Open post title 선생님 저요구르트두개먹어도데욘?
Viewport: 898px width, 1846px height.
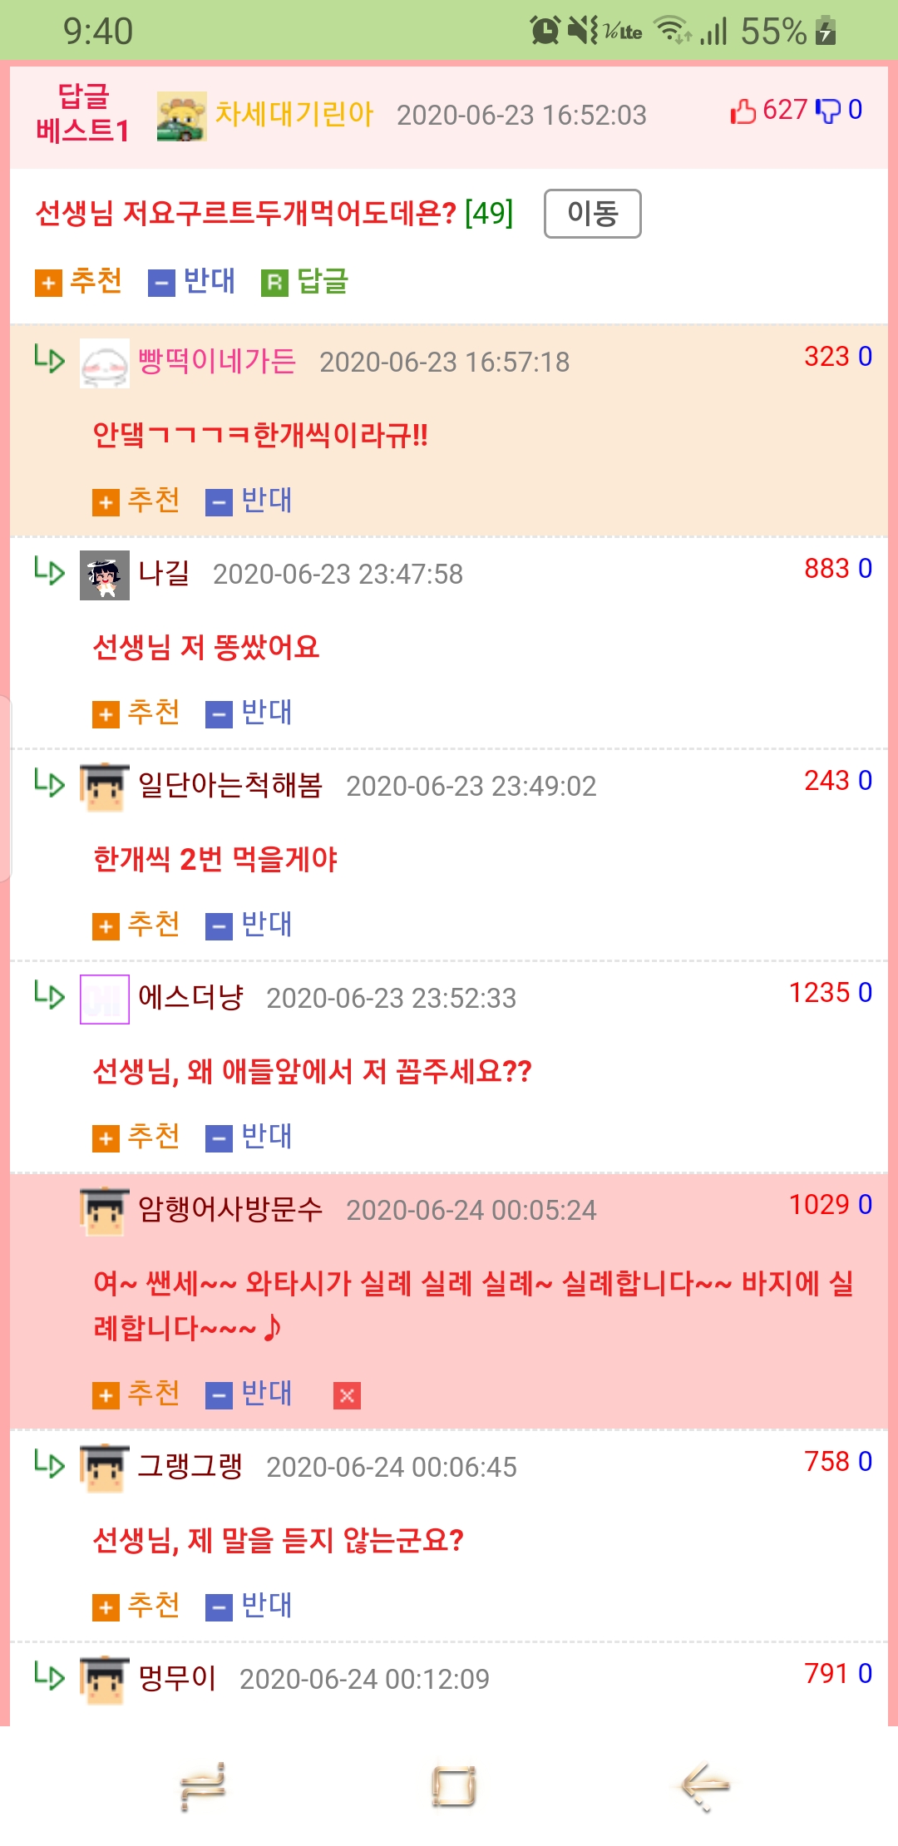pyautogui.click(x=245, y=214)
